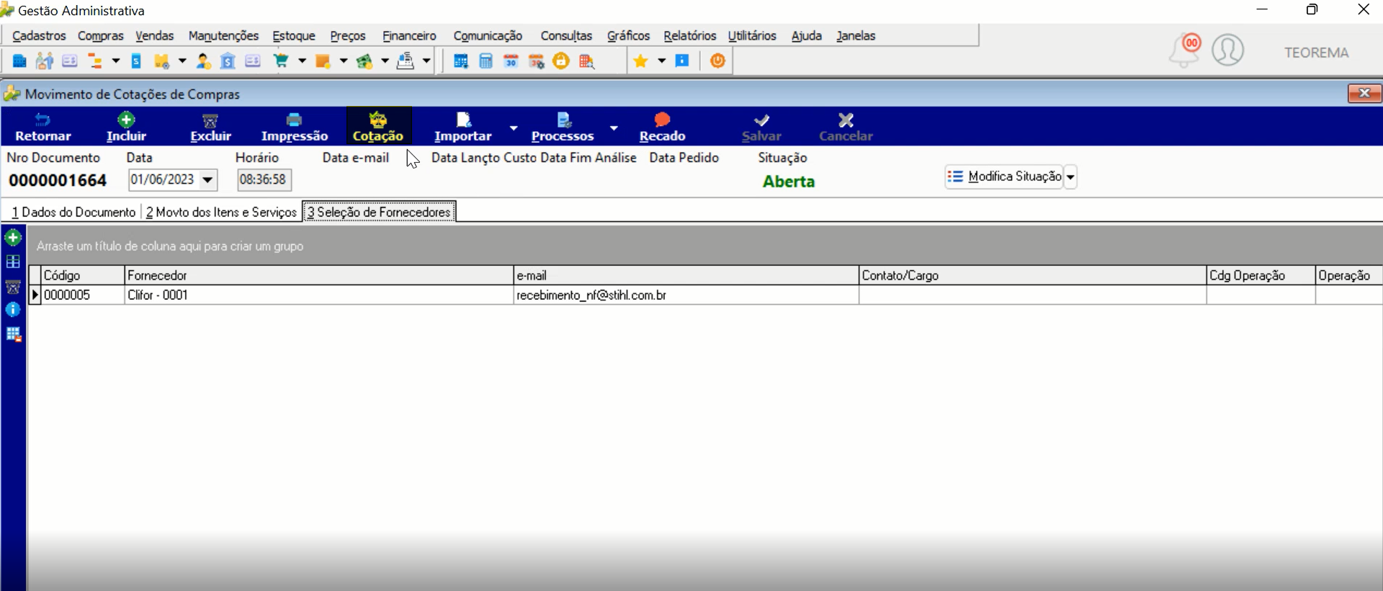This screenshot has height=591, width=1383.
Task: Click the table export icon in left sidebar
Action: tap(13, 334)
